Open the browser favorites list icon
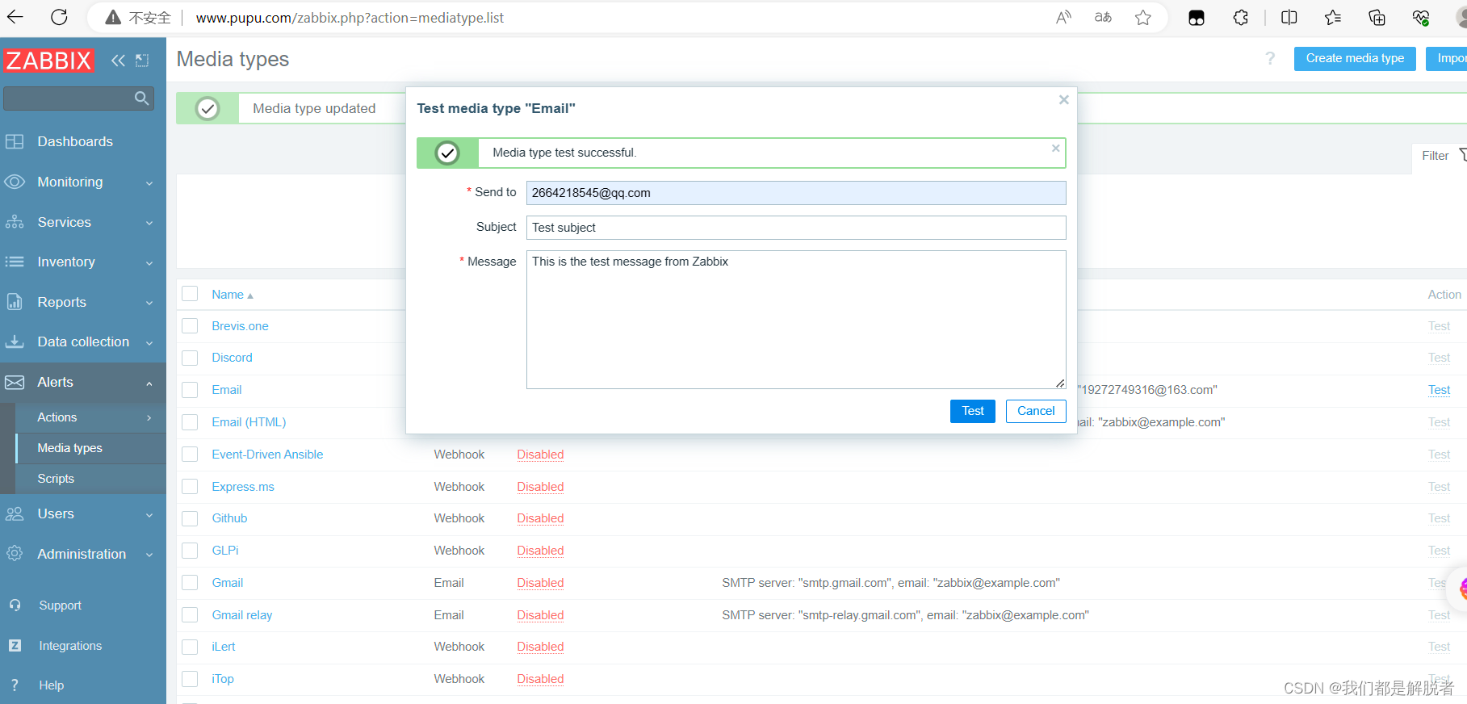The width and height of the screenshot is (1467, 704). tap(1333, 18)
